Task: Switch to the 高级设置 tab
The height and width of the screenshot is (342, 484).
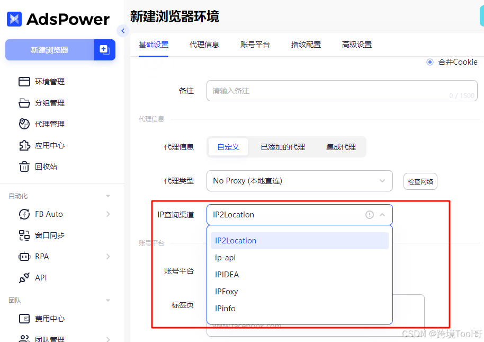Action: tap(357, 45)
